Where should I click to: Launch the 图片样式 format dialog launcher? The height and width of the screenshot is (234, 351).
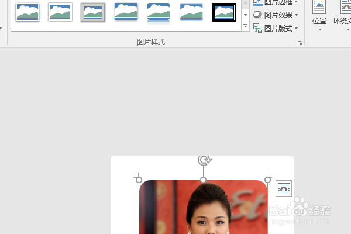pyautogui.click(x=300, y=43)
